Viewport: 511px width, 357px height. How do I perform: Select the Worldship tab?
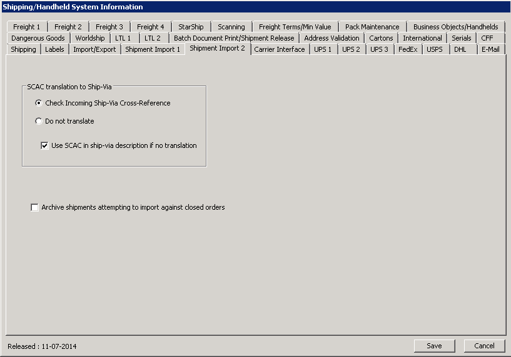pyautogui.click(x=90, y=38)
